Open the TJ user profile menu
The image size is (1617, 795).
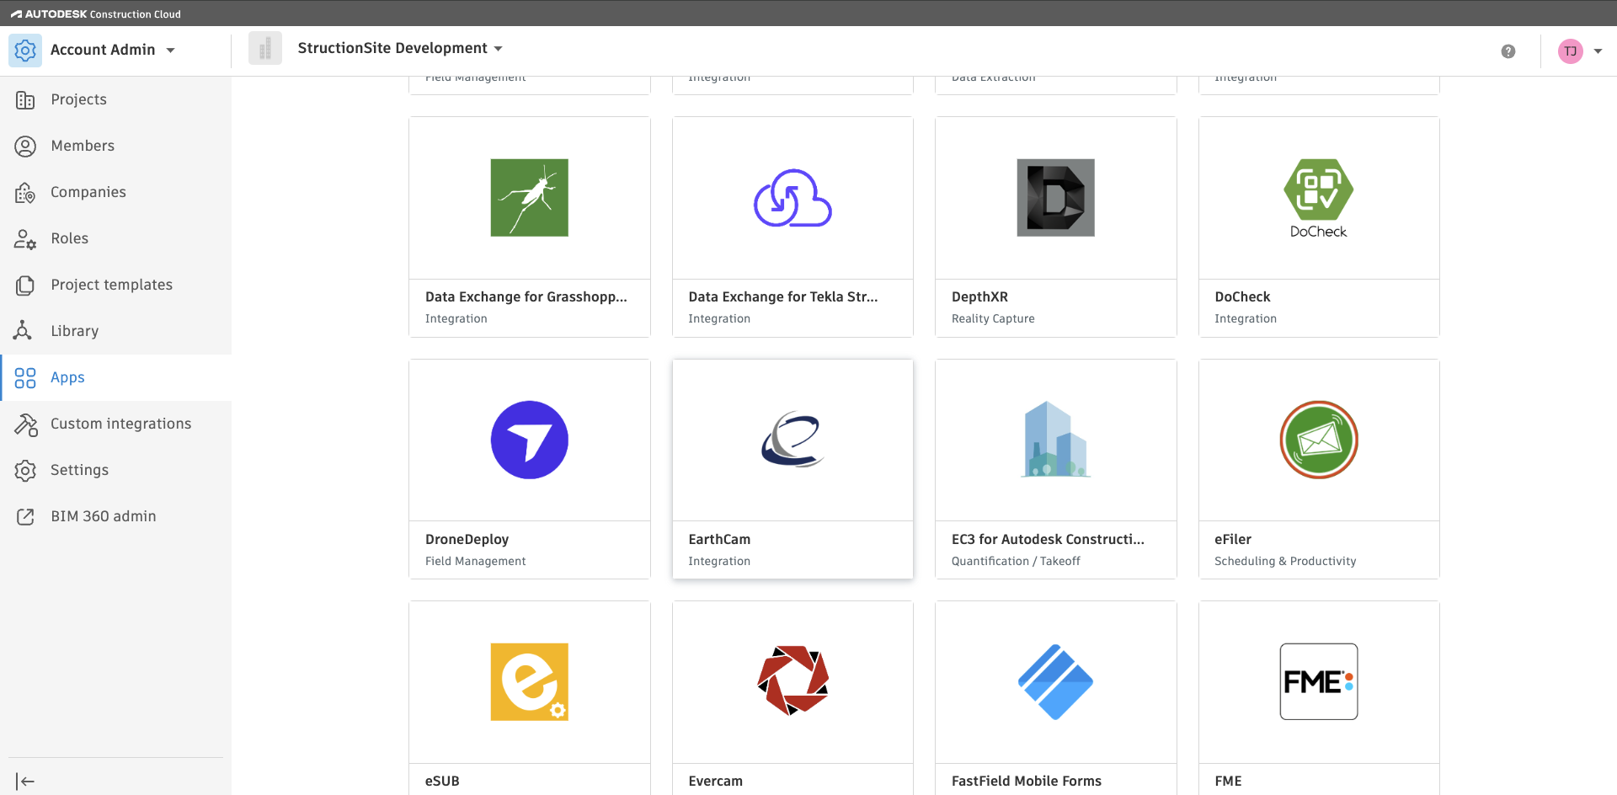click(x=1580, y=51)
